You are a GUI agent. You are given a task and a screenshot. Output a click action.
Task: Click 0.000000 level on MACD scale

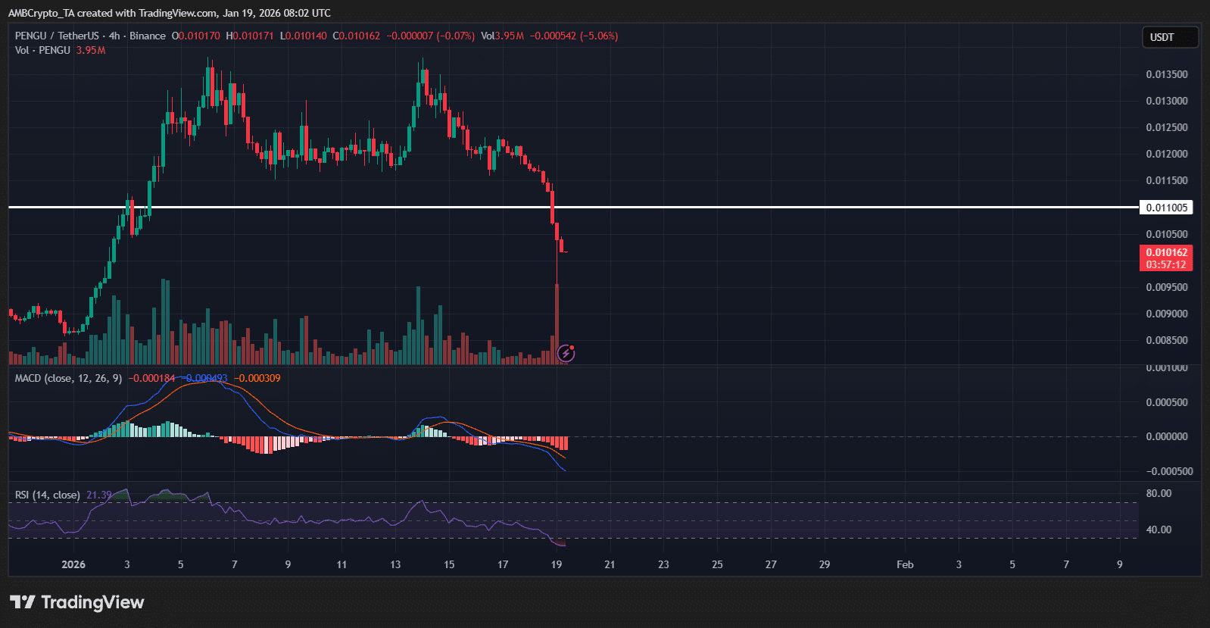coord(1166,436)
